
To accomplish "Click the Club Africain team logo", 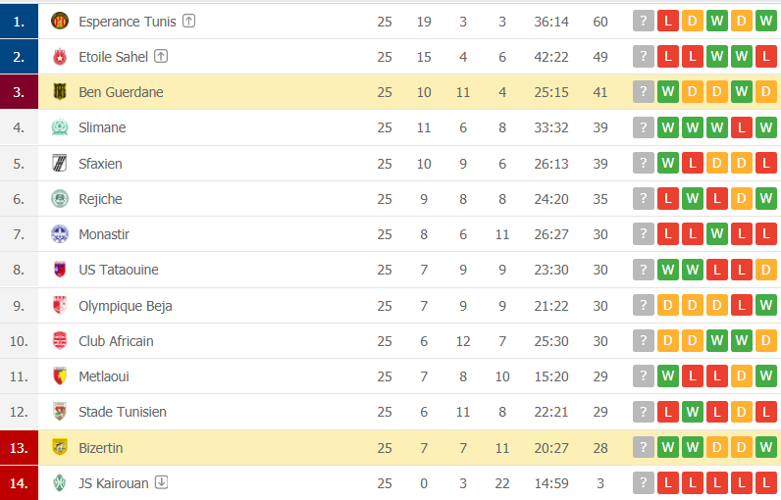I will (60, 341).
